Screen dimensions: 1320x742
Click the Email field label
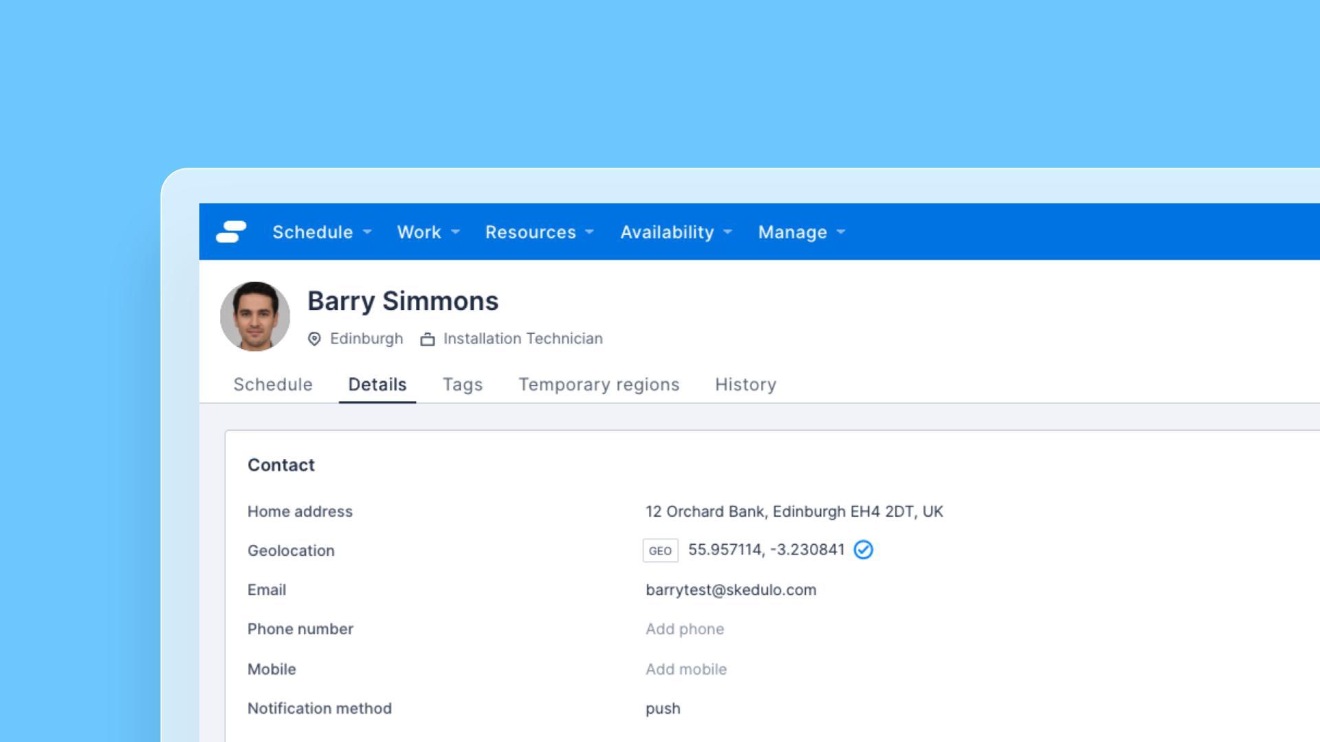pyautogui.click(x=267, y=590)
